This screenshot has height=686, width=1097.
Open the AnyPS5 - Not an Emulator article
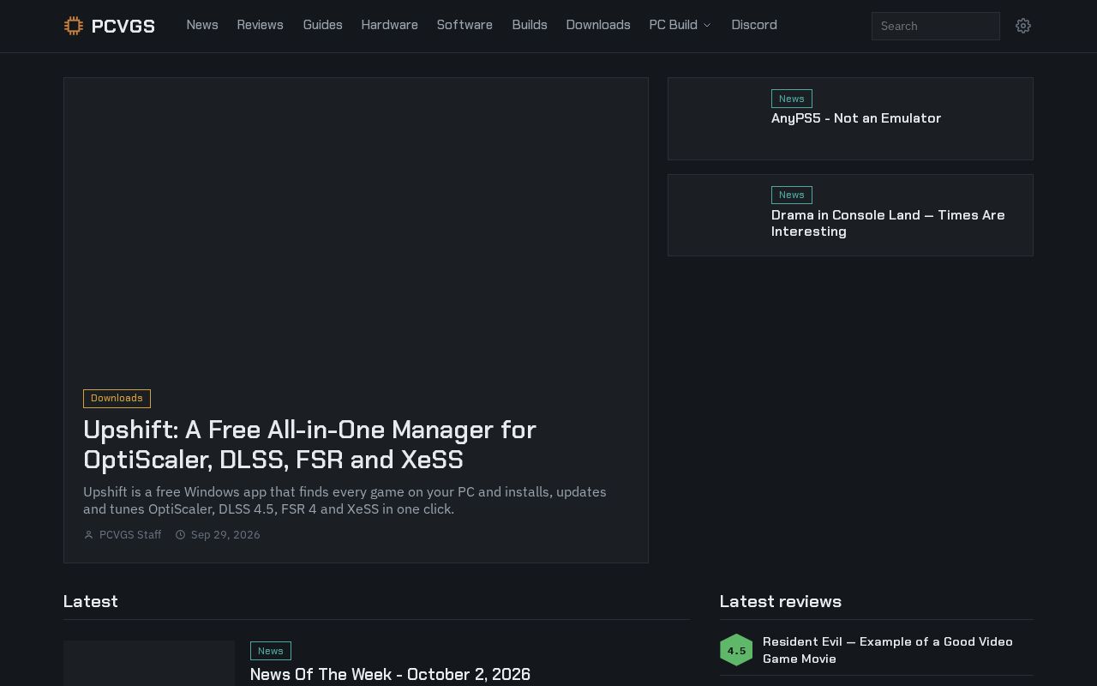(856, 118)
